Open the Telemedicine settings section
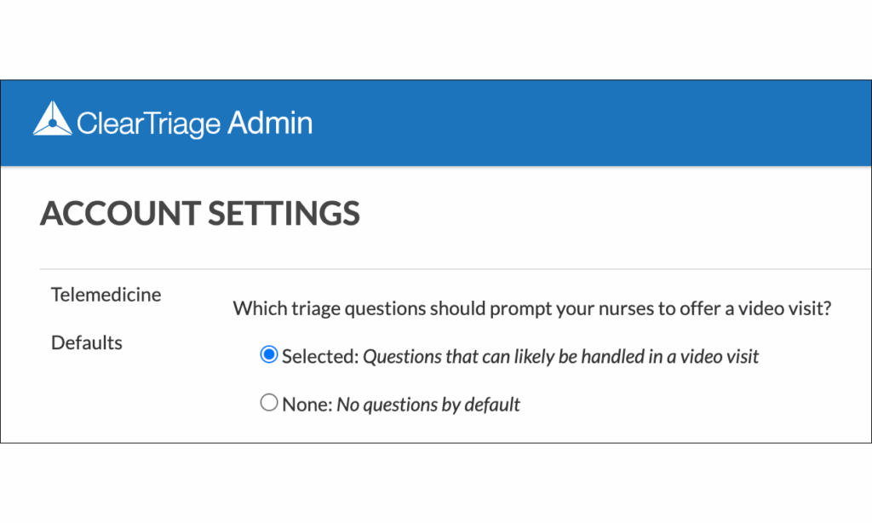The width and height of the screenshot is (872, 523). [106, 295]
